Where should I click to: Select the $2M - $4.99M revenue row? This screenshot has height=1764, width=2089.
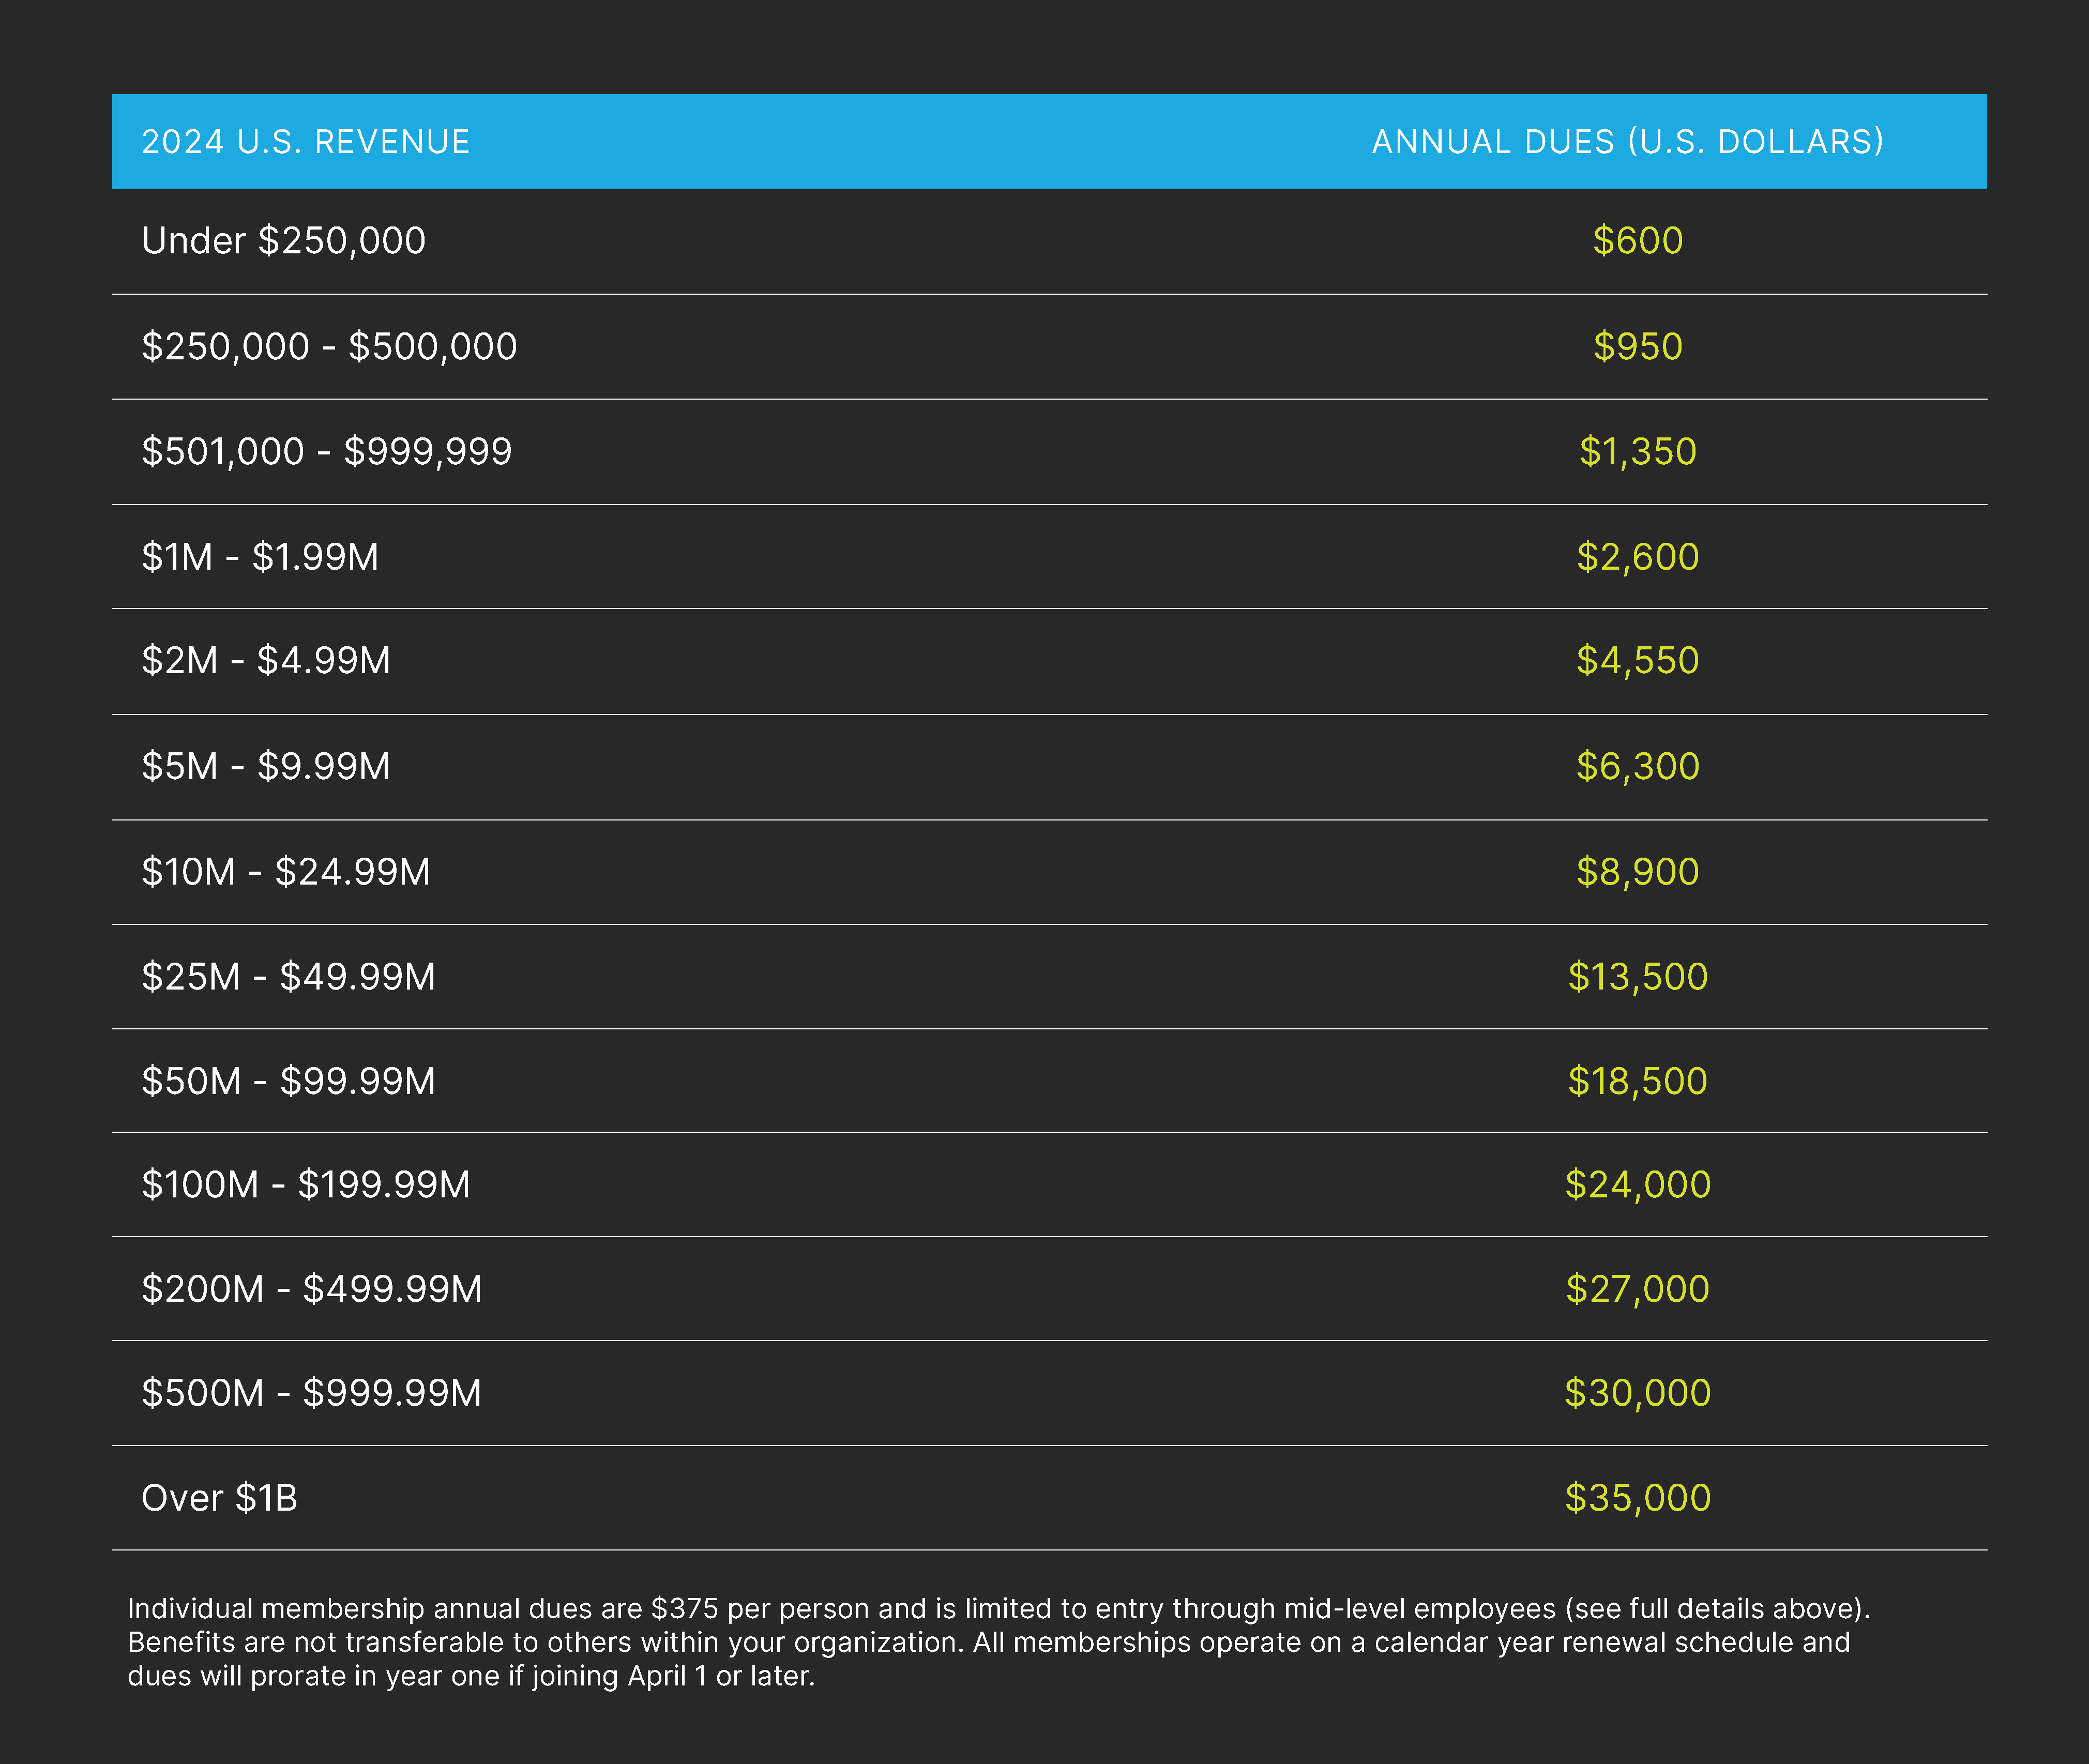pyautogui.click(x=1049, y=661)
